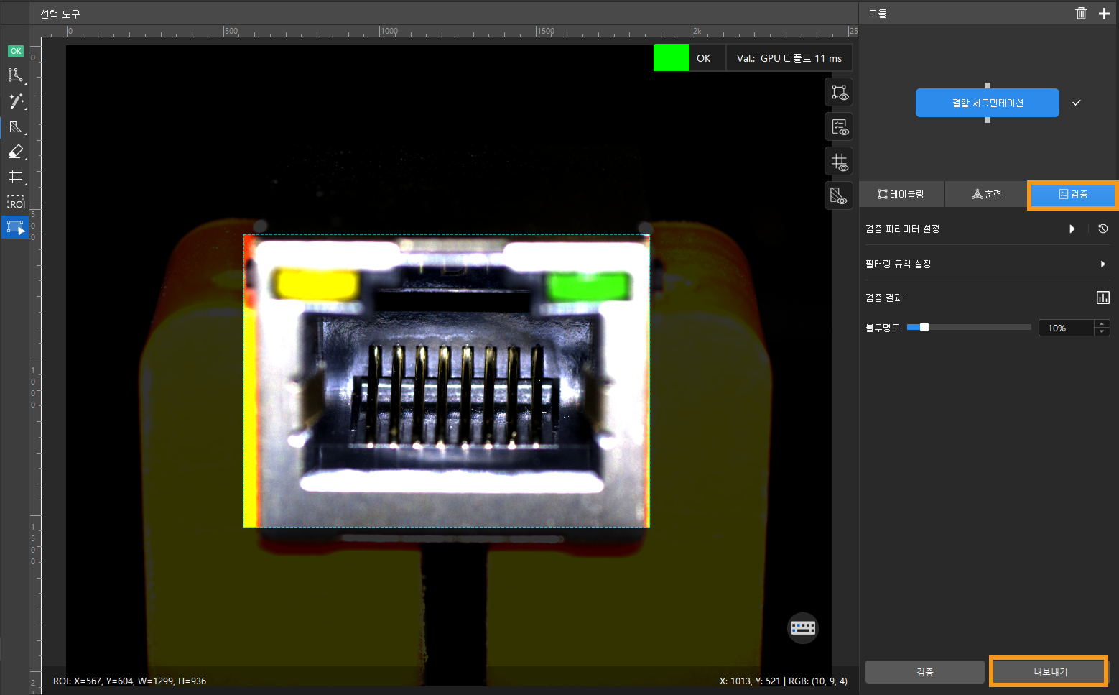Click the 필터링 규칙 설정 label
This screenshot has width=1119, height=695.
point(898,264)
